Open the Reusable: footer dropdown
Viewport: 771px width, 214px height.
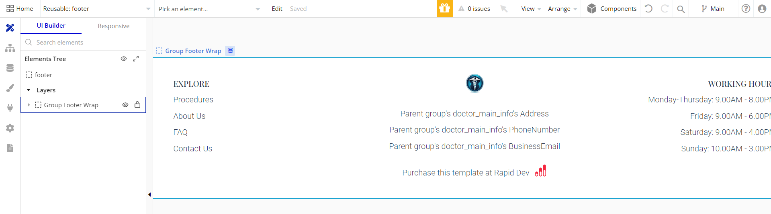pyautogui.click(x=97, y=8)
